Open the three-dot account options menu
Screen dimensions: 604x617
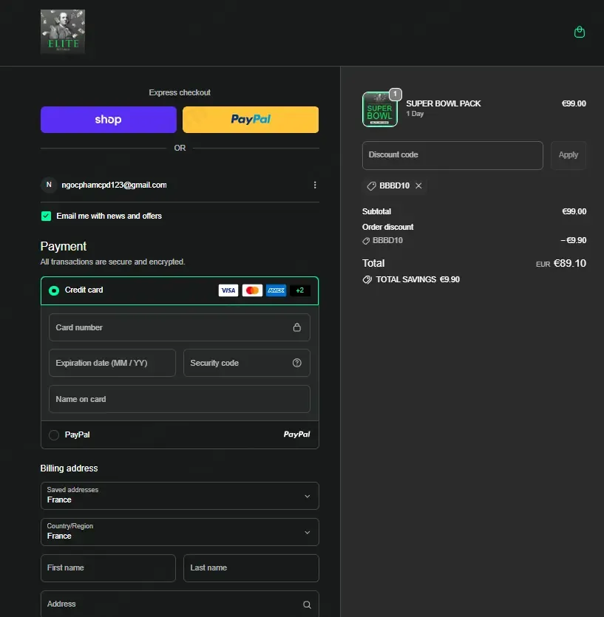click(315, 185)
